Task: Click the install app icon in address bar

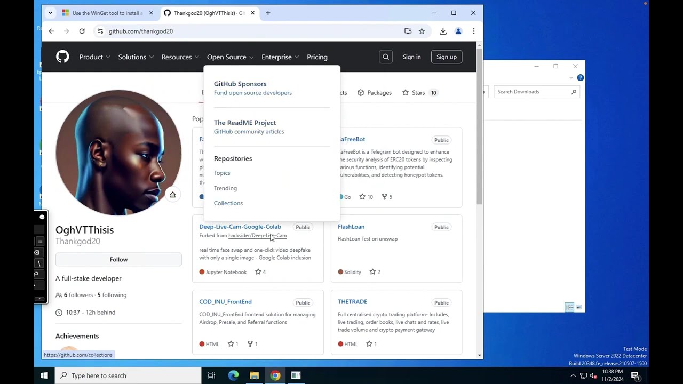Action: (408, 31)
